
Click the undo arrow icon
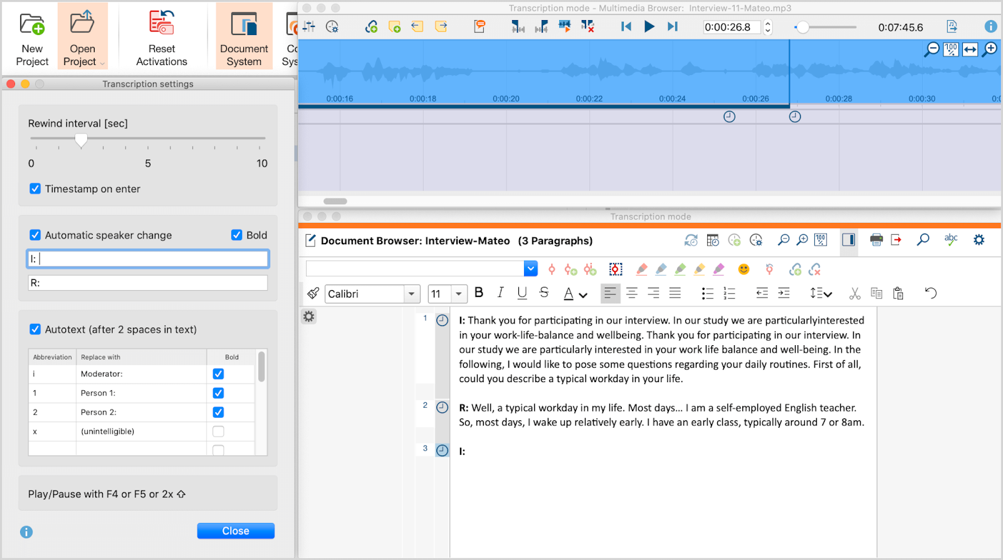click(931, 293)
